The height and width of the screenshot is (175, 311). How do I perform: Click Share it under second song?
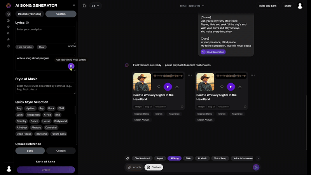(x=222, y=114)
